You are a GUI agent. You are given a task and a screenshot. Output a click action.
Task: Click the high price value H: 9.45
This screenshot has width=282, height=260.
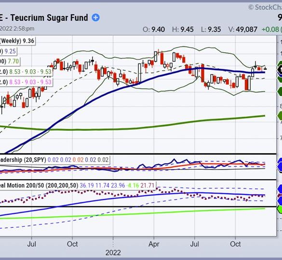tap(183, 29)
